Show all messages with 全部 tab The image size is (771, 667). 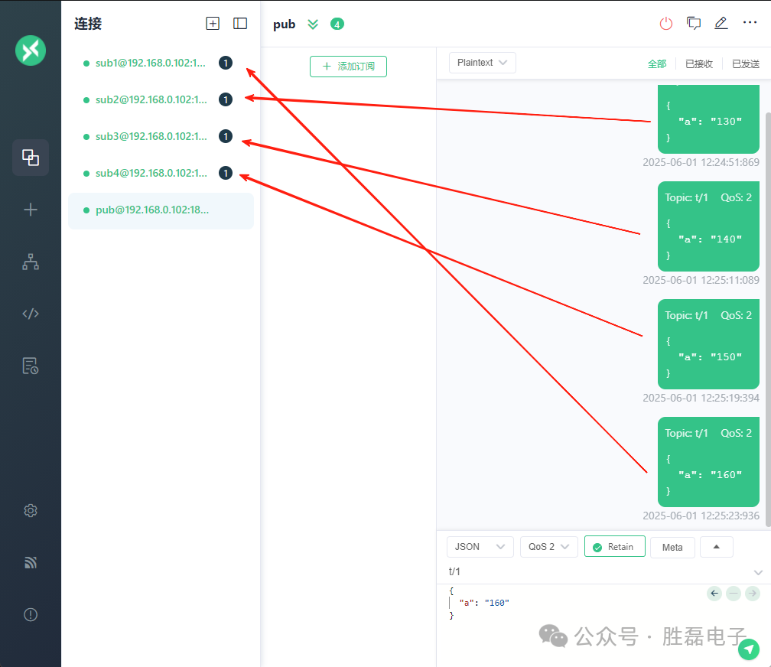click(x=657, y=64)
